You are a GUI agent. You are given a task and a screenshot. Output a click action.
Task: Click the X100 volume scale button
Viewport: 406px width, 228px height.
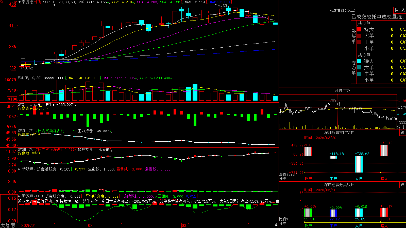pos(12,99)
